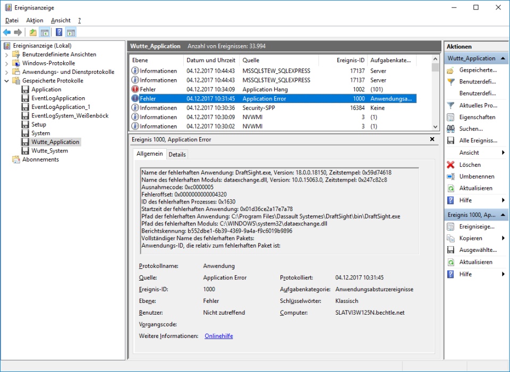Select the Setup saved log
This screenshot has width=510, height=372.
(x=38, y=124)
